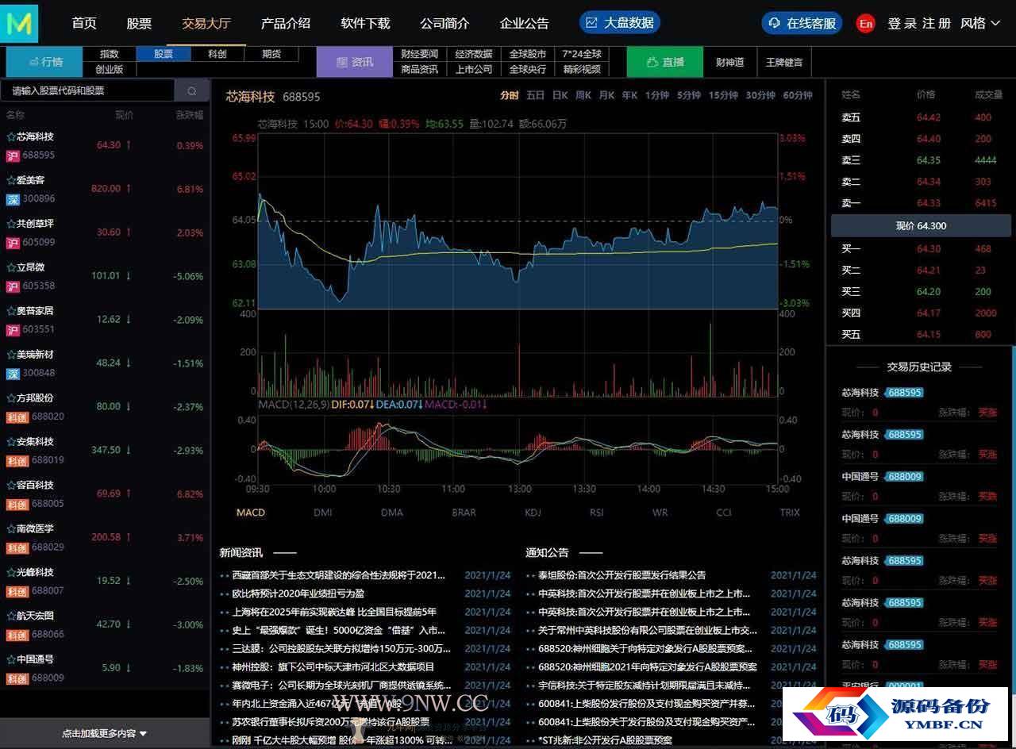Viewport: 1016px width, 749px height.
Task: Select the BRAR indicator
Action: [x=464, y=513]
